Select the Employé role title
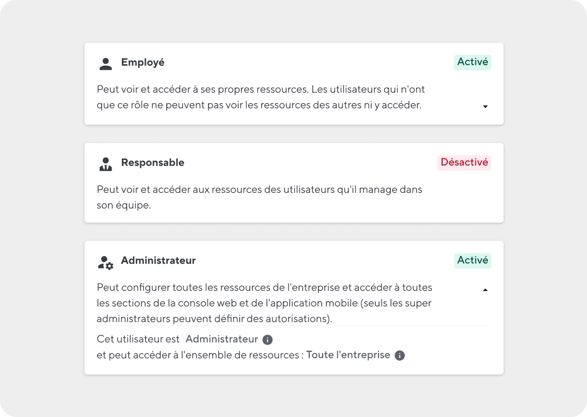Screen dimensions: 587x417 (x=143, y=63)
